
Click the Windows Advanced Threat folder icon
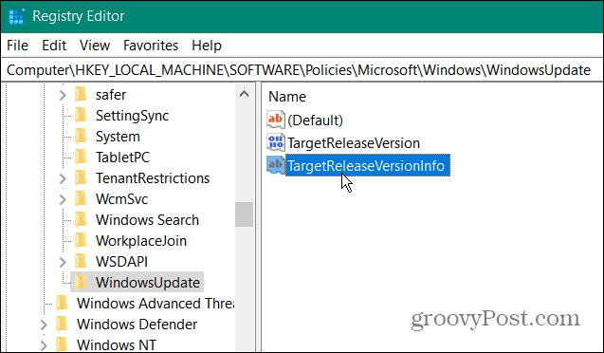pos(62,304)
